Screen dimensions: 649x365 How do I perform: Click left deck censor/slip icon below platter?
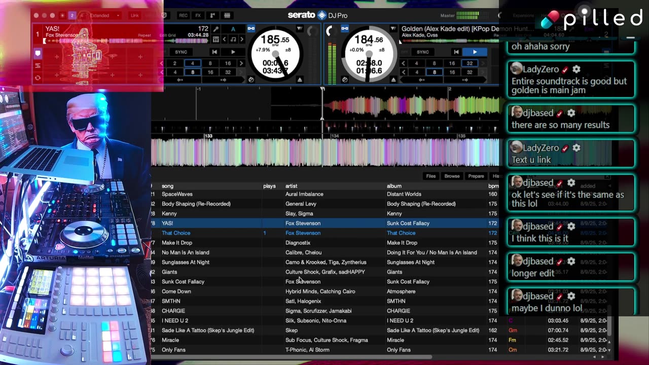coord(251,80)
